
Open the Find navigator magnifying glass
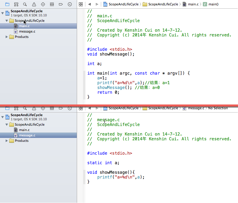pos(25,4)
